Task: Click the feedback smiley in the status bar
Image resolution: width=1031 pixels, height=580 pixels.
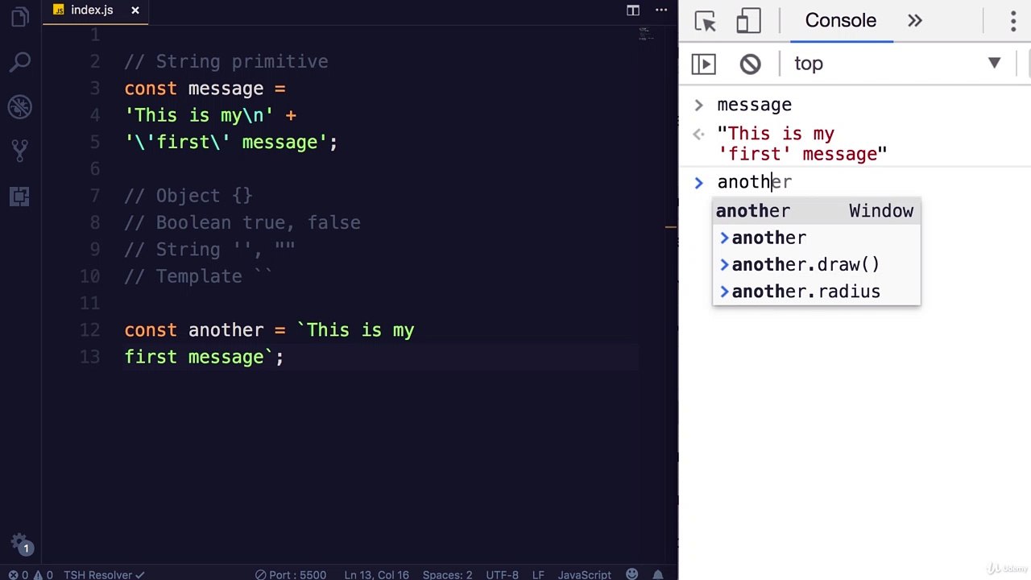Action: 632,574
